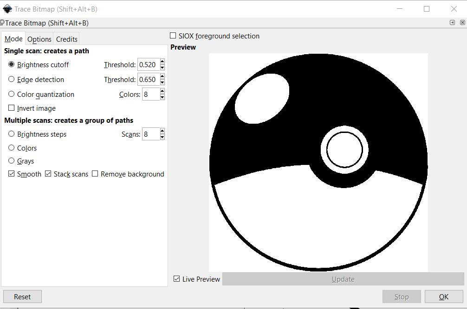Select Brightness cutoff radio button
The image size is (467, 309).
(x=11, y=64)
